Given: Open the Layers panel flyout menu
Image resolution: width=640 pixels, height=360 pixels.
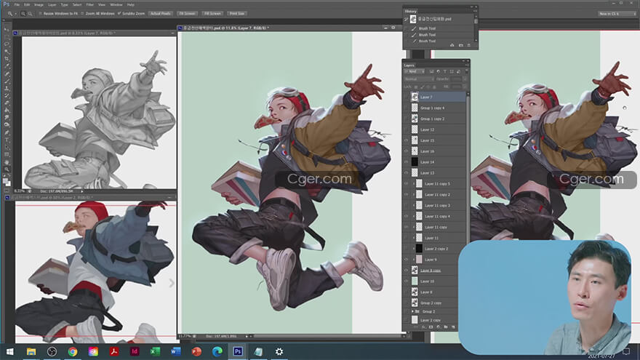Looking at the screenshot, I should click(467, 65).
